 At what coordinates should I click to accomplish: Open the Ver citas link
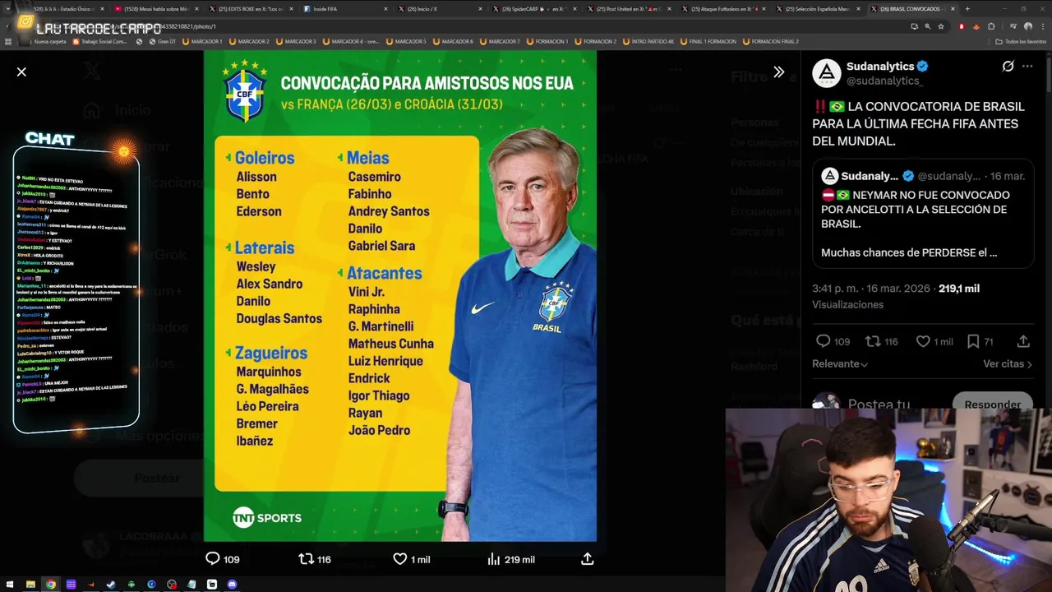1008,363
